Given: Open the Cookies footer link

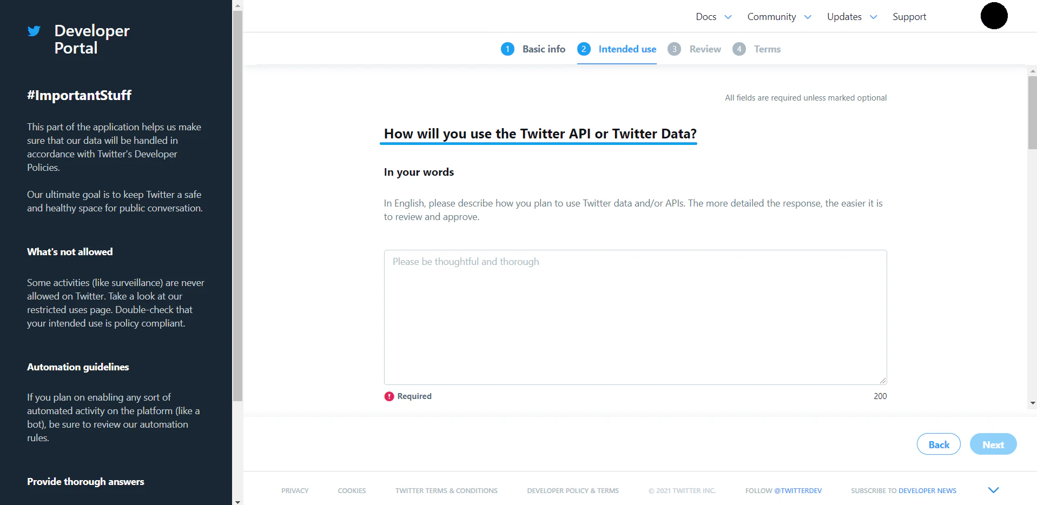Looking at the screenshot, I should click(352, 491).
